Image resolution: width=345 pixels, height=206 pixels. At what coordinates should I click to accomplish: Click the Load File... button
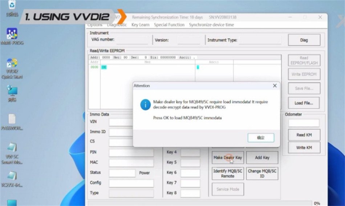pyautogui.click(x=304, y=103)
